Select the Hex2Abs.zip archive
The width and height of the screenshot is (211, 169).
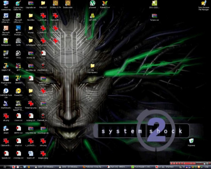click(31, 67)
